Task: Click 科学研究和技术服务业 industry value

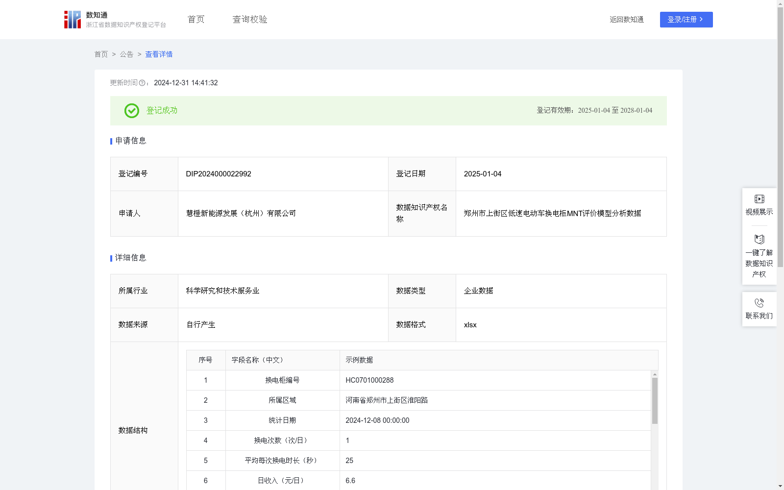Action: click(222, 291)
